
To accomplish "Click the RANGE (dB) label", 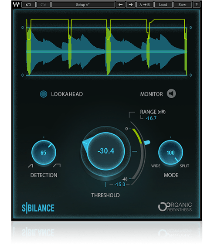I will coord(153,112).
